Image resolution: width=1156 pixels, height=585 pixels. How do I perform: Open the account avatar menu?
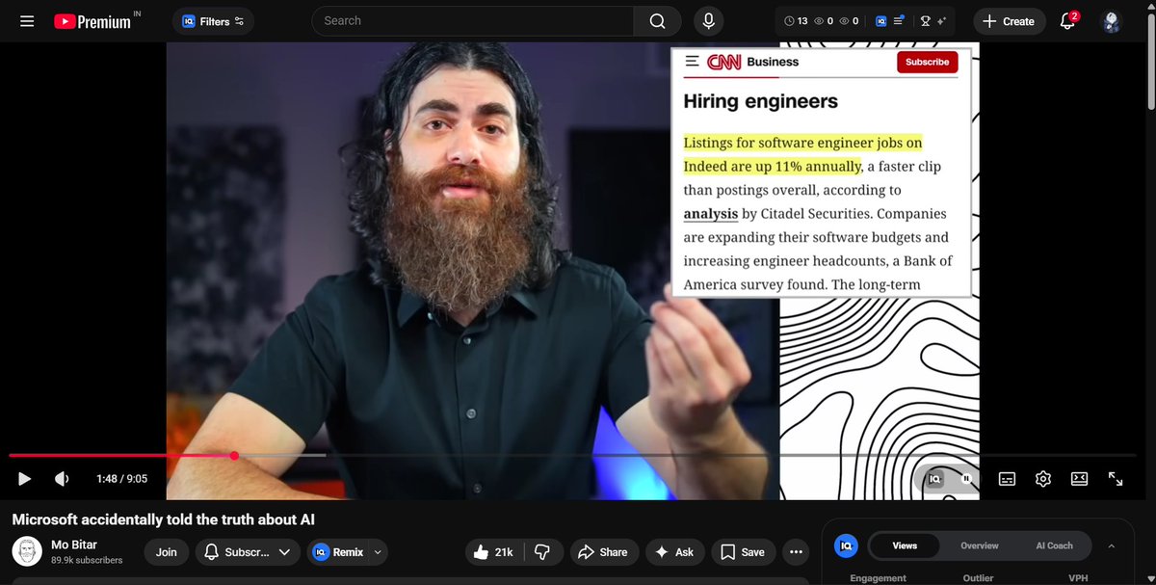click(1112, 21)
